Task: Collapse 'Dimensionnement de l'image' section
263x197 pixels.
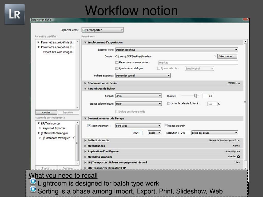Action: 85,119
